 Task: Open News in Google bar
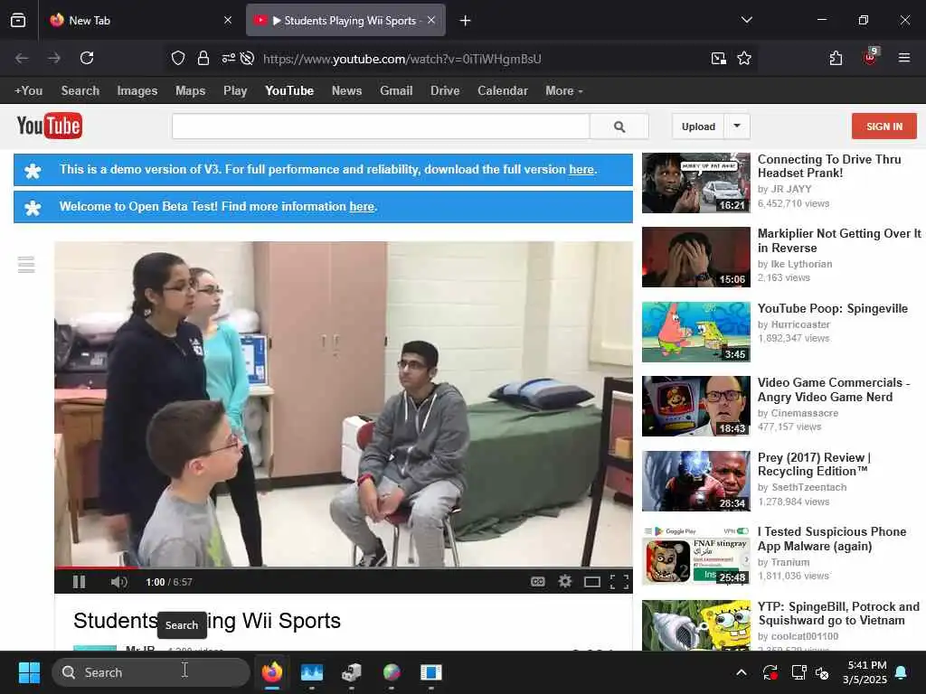[346, 91]
